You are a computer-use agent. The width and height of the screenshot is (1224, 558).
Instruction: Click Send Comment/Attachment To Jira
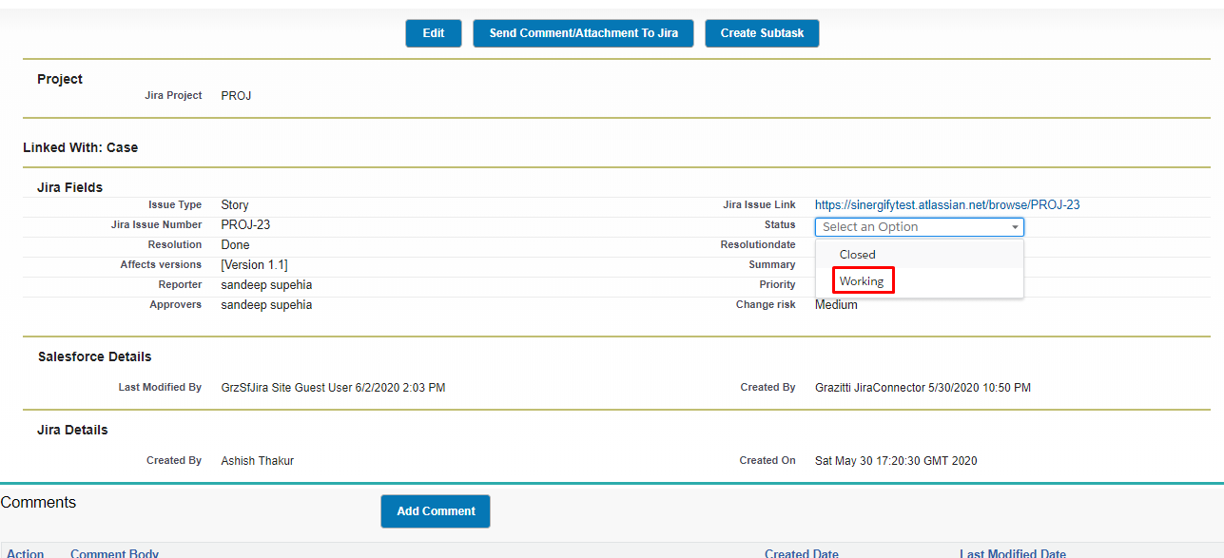(x=583, y=32)
